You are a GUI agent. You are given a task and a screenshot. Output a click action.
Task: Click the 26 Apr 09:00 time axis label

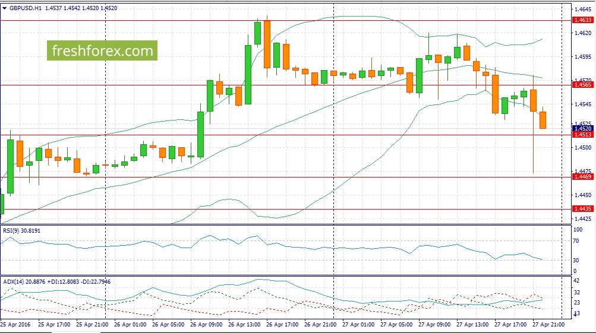coord(206,325)
